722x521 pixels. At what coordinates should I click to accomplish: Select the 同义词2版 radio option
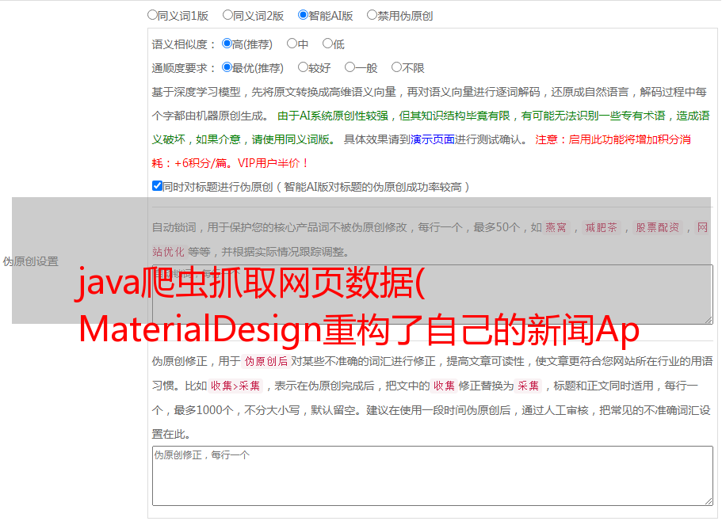(x=227, y=14)
